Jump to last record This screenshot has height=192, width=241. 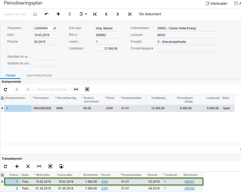(x=130, y=14)
